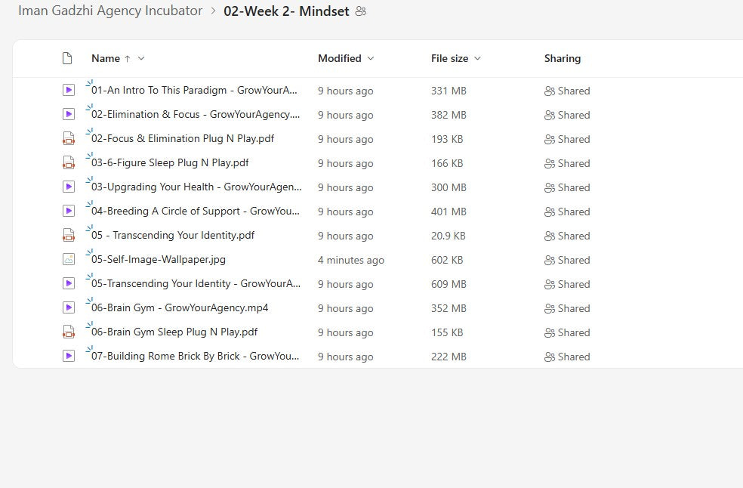743x488 pixels.
Task: Expand the Modified column dropdown
Action: (370, 58)
